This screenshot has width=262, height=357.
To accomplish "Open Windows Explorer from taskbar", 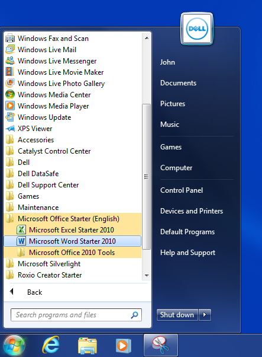I will [x=88, y=346].
